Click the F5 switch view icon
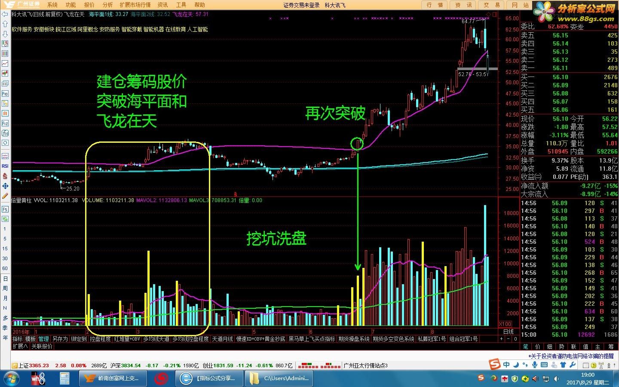619x387 pixels. 5,209
